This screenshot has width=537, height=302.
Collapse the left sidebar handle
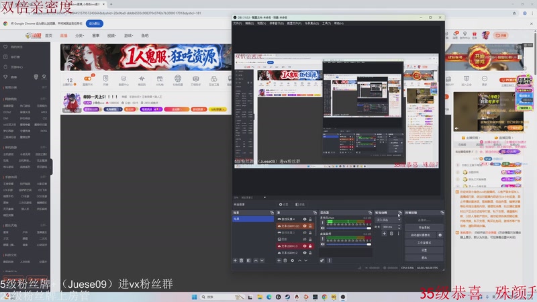click(x=51, y=166)
